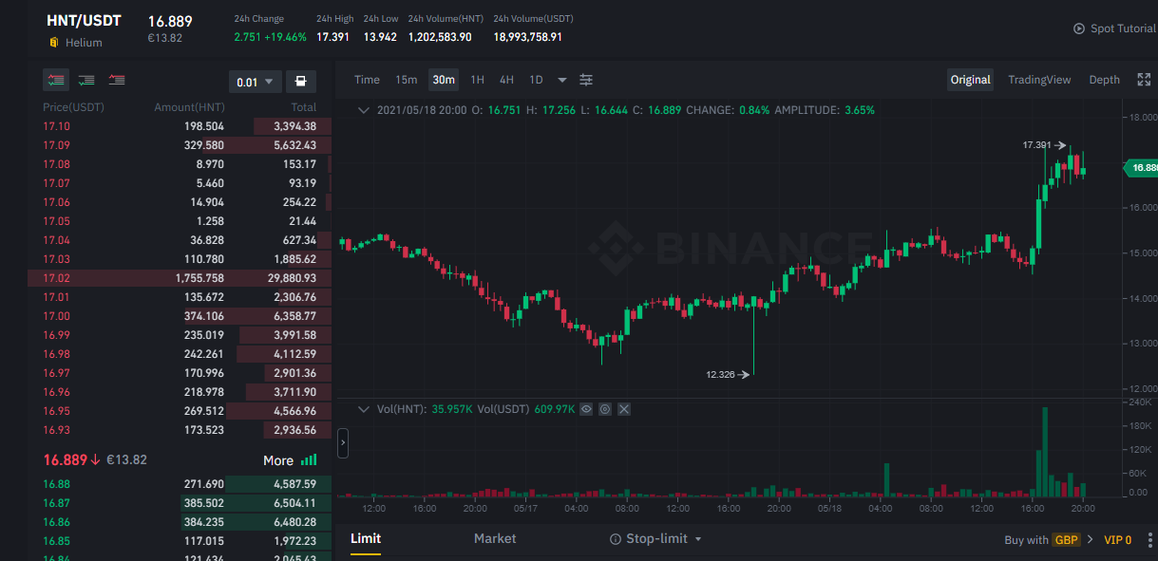Select buy order at price 16.86
This screenshot has width=1158, height=561.
(180, 522)
